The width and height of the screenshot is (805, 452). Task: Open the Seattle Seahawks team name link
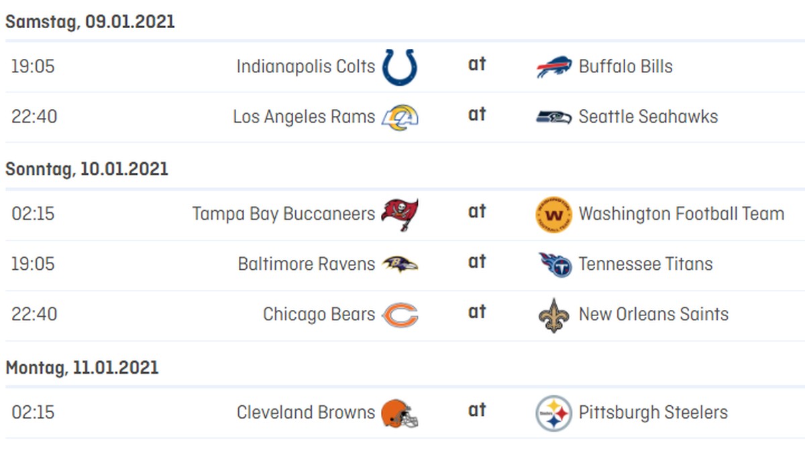[648, 117]
